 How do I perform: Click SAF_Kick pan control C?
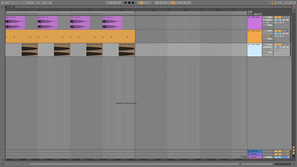tap(285, 20)
